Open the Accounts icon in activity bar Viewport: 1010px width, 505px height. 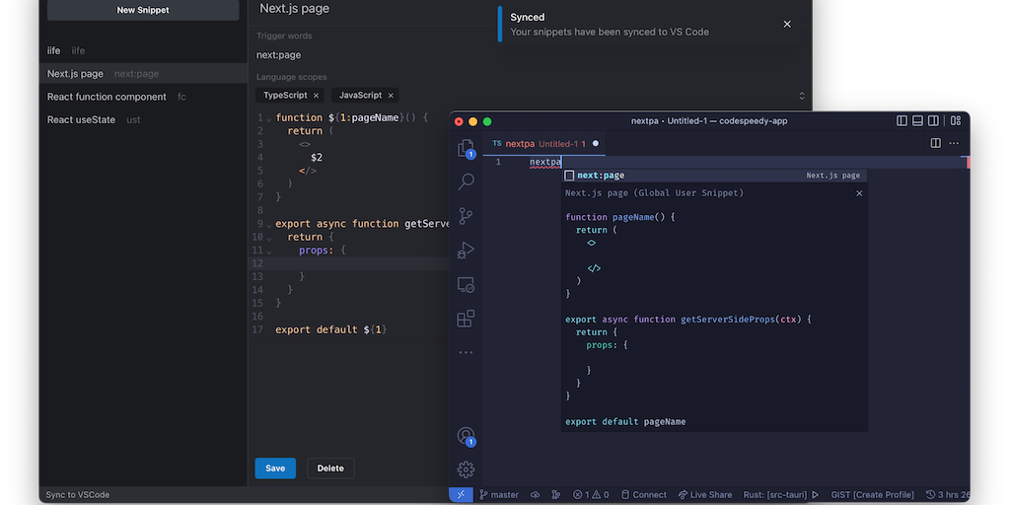(x=467, y=436)
